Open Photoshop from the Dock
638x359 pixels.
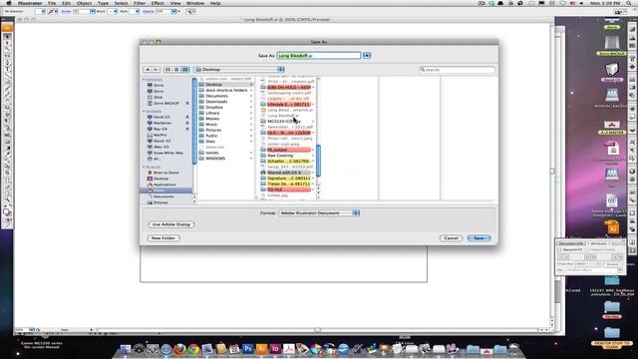click(248, 349)
